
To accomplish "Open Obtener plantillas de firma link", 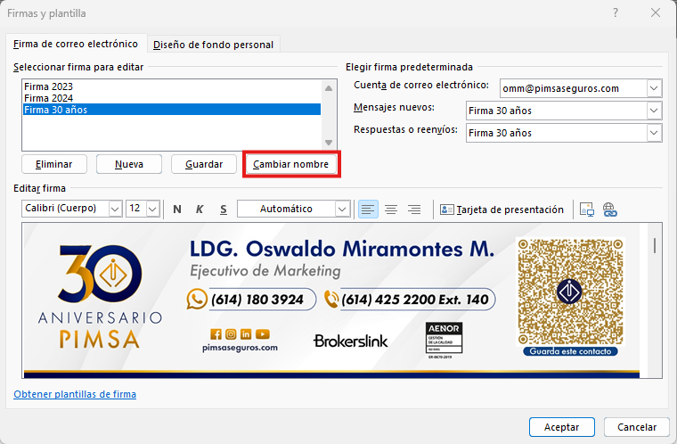I will tap(75, 394).
